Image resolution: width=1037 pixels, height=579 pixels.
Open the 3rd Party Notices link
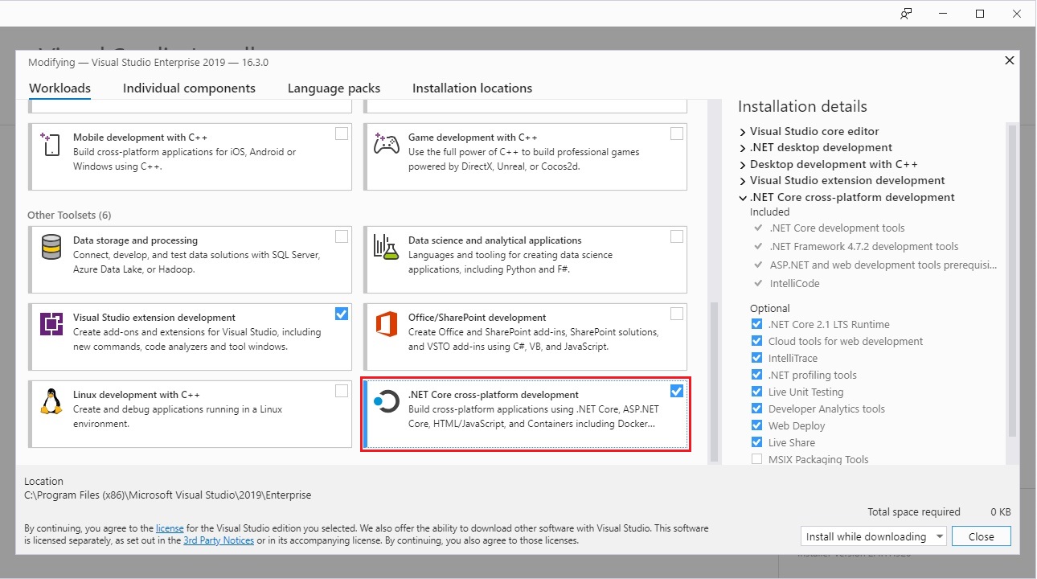[x=219, y=540]
